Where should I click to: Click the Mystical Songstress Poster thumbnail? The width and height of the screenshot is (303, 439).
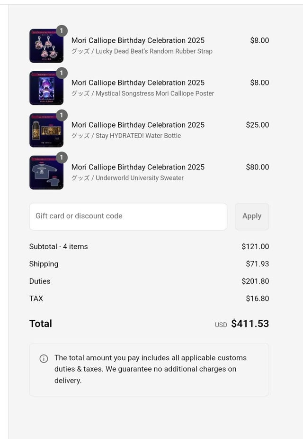tap(46, 88)
